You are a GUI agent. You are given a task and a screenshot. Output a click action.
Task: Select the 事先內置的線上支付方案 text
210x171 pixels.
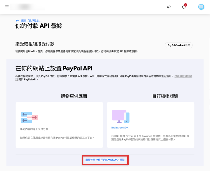pos(34,129)
